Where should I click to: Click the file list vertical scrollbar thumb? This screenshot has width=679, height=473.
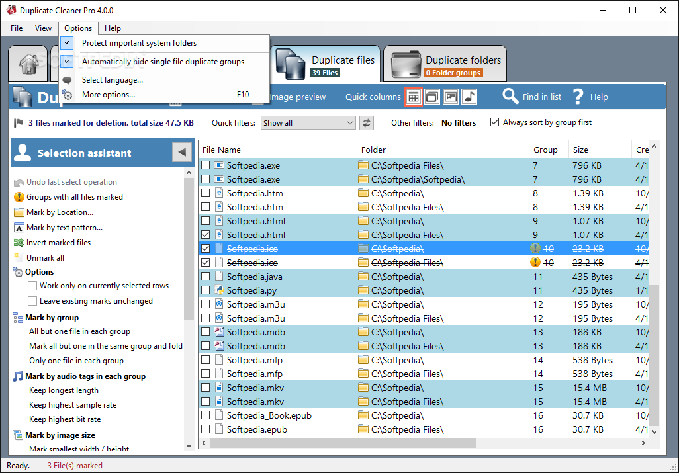654,355
